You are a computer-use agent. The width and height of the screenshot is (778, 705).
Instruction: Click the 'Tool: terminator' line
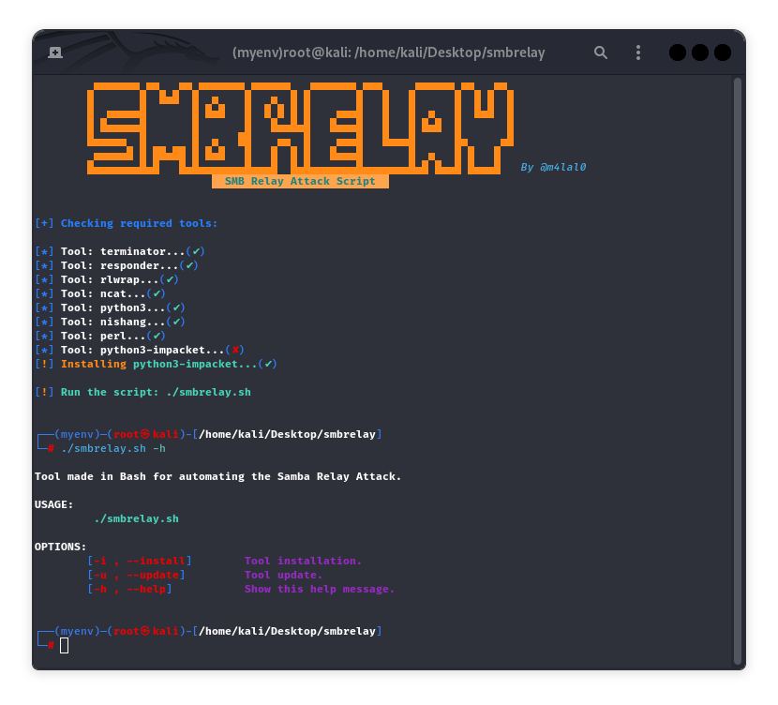(x=120, y=251)
